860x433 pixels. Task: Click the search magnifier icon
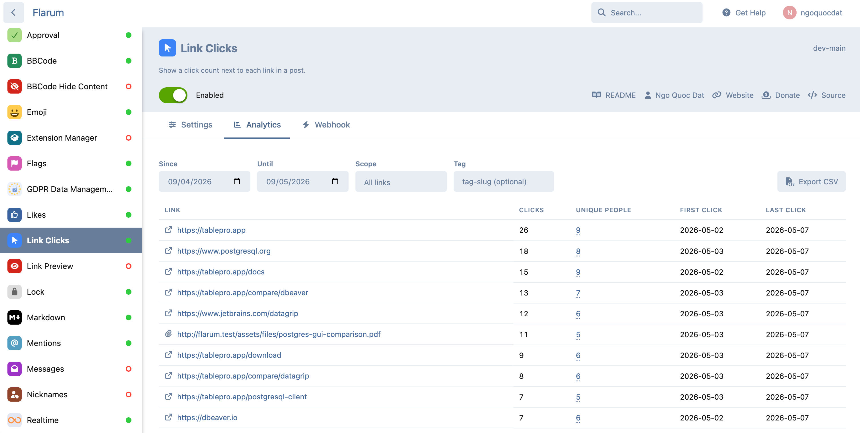(x=602, y=13)
